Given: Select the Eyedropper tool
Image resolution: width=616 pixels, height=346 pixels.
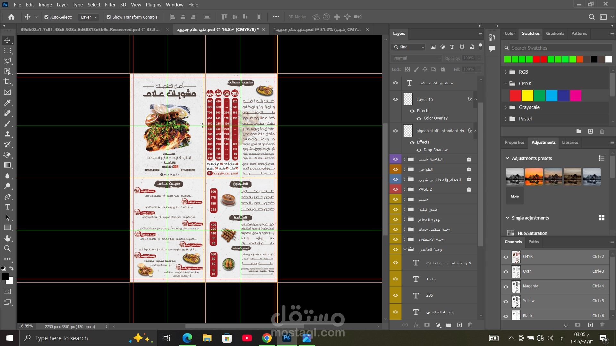Looking at the screenshot, I should click(7, 103).
